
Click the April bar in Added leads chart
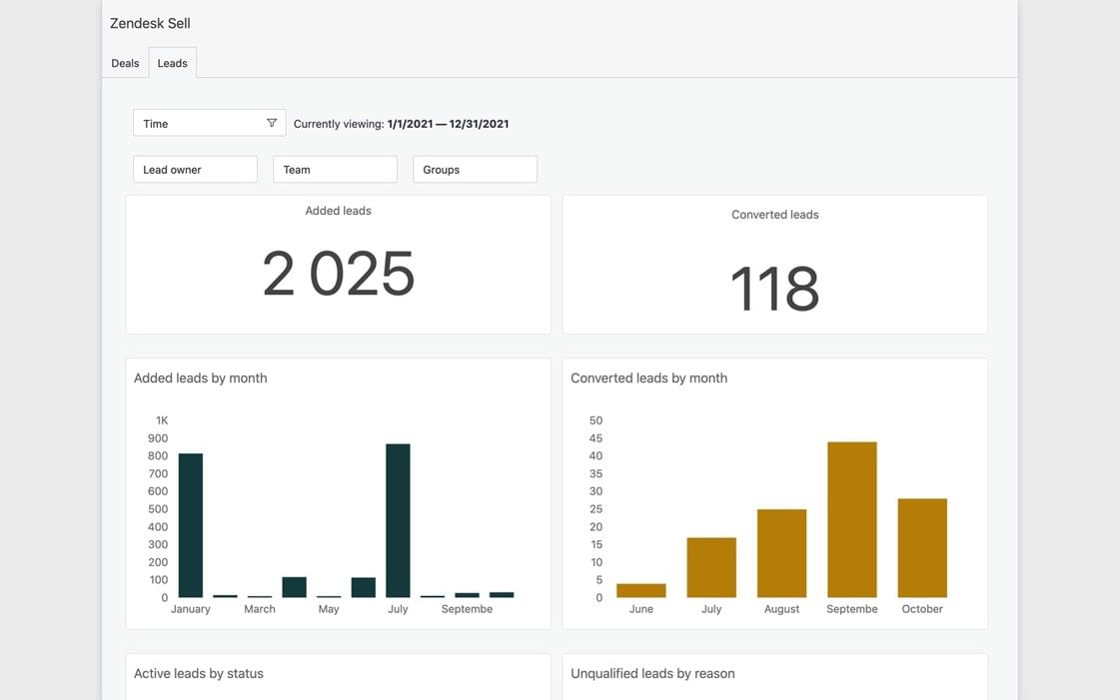(295, 587)
